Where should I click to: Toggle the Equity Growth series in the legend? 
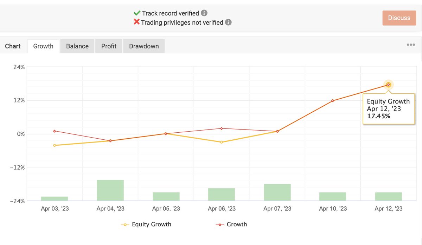pyautogui.click(x=151, y=224)
